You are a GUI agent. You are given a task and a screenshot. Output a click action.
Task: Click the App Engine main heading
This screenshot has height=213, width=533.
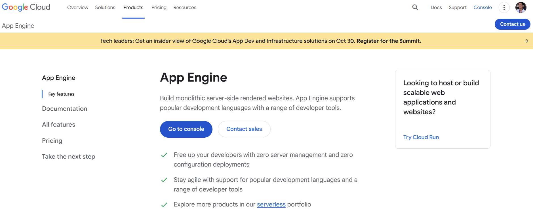pyautogui.click(x=193, y=78)
